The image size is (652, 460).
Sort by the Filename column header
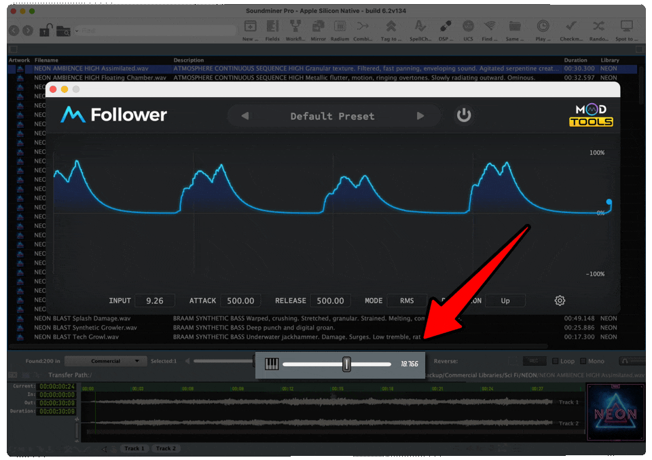click(46, 60)
